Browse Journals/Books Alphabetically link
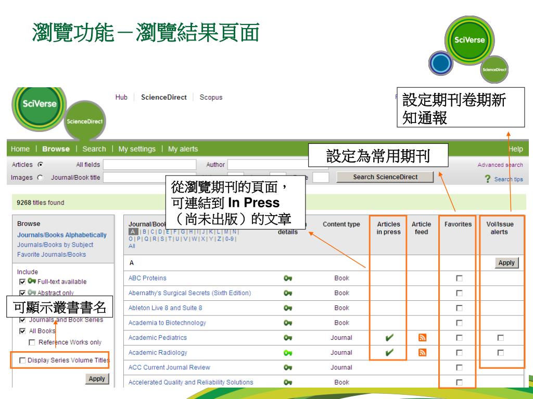This screenshot has width=533, height=399. 62,235
